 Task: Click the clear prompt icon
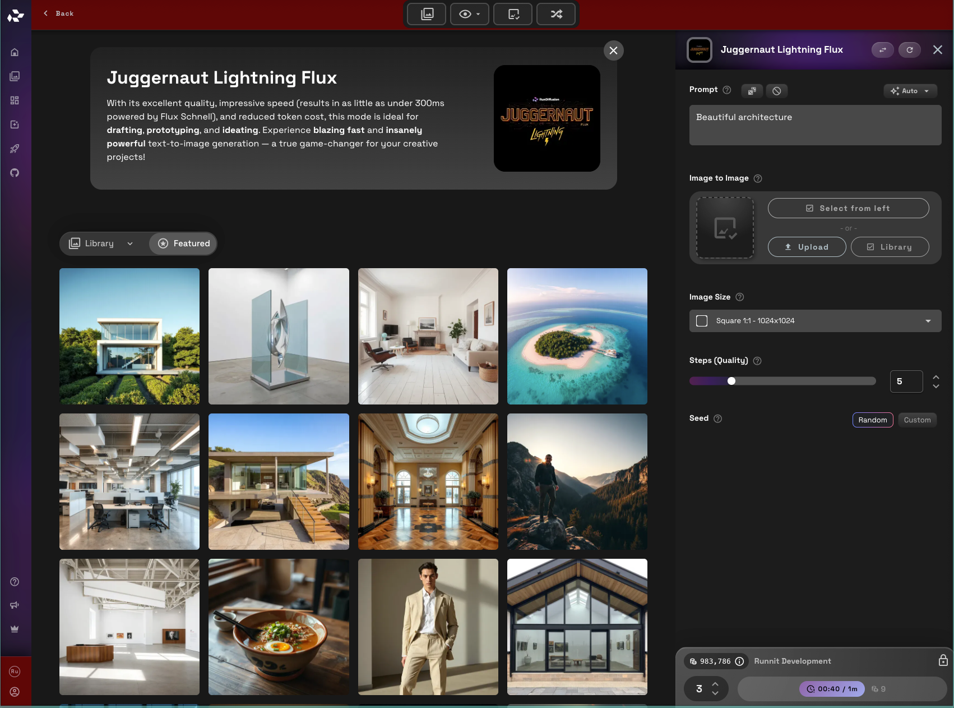coord(776,91)
